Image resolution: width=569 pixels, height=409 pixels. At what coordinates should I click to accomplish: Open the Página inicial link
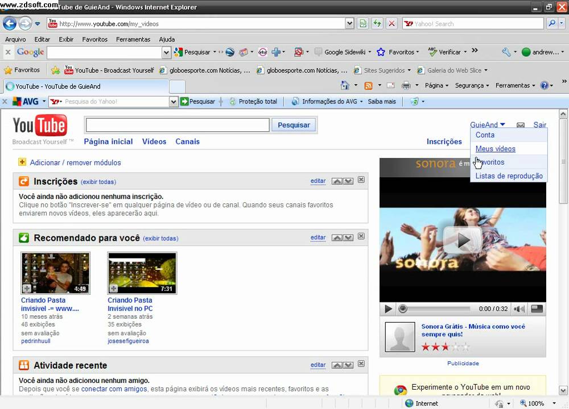tap(108, 141)
